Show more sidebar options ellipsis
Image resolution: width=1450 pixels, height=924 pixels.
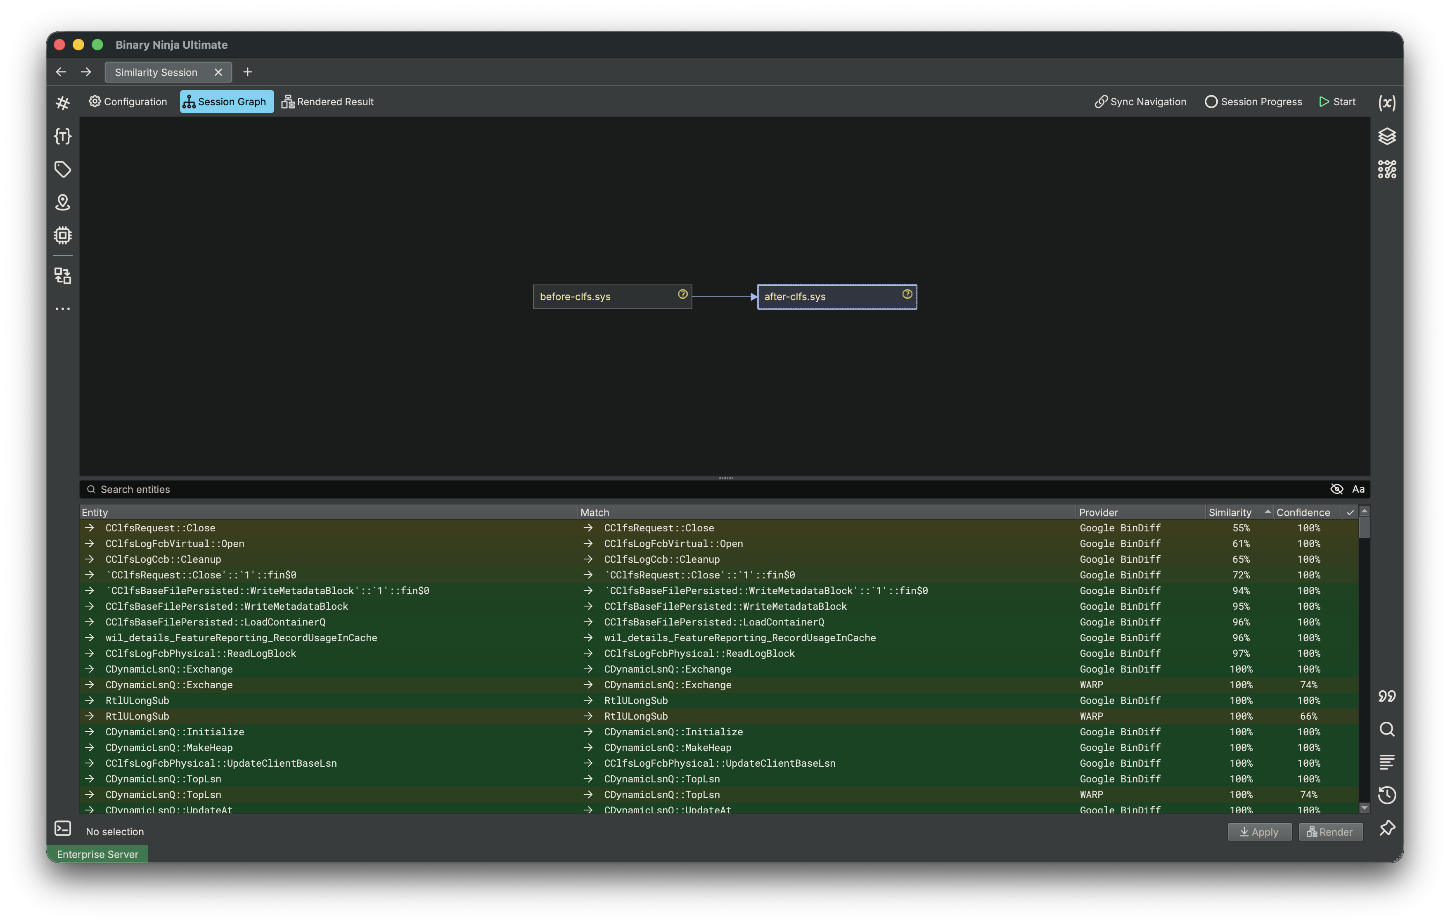(63, 309)
